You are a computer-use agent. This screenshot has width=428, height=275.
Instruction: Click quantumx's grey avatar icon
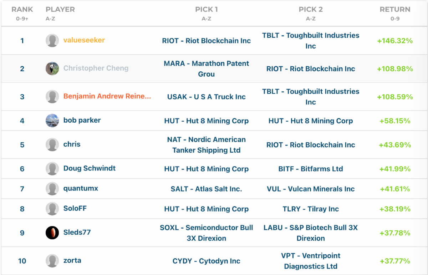[52, 189]
